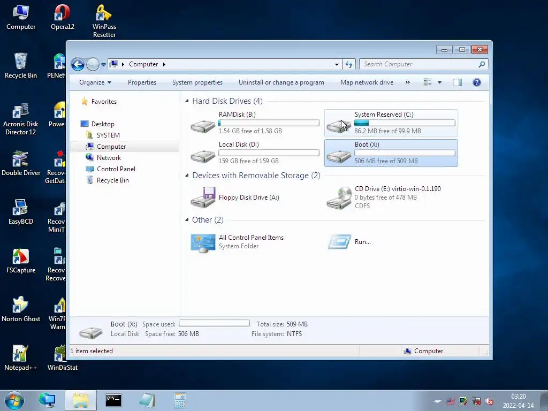
Task: Click Computer in the address bar
Action: tap(143, 64)
